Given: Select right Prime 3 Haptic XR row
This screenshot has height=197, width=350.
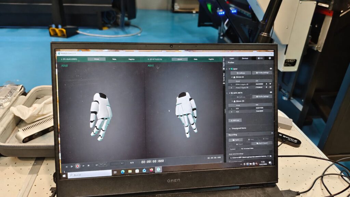Looking at the screenshot, I should tap(250, 88).
